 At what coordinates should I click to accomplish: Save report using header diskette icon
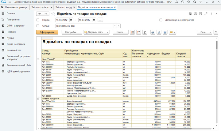point(190,14)
